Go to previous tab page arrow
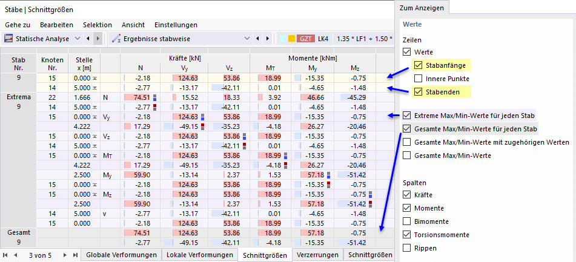This screenshot has width=576, height=262. (x=16, y=255)
